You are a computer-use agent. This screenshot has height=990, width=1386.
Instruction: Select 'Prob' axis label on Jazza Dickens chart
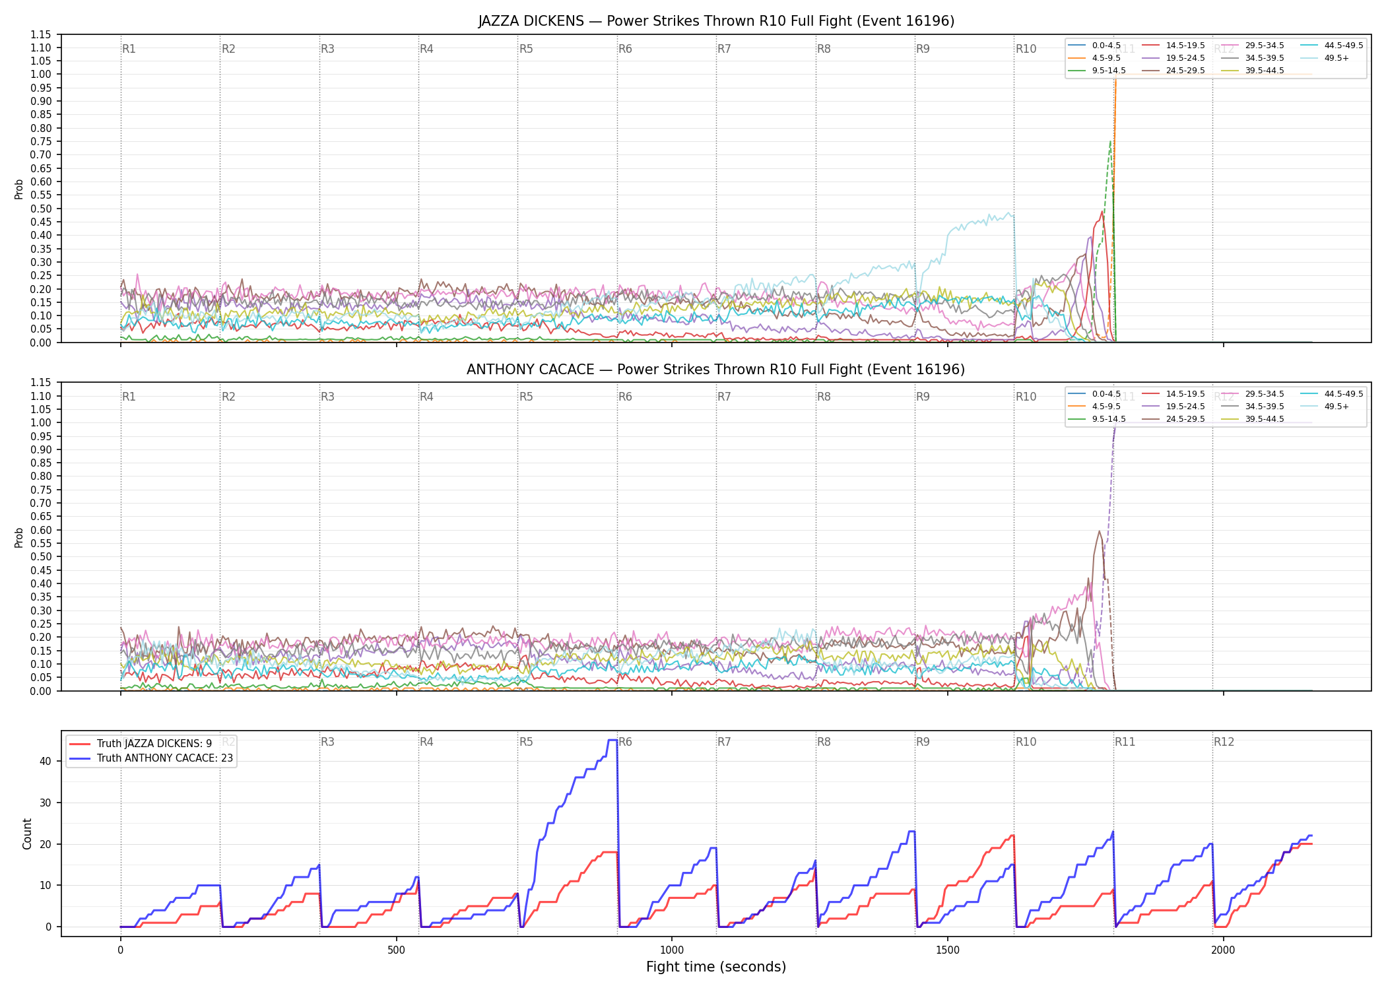point(19,189)
